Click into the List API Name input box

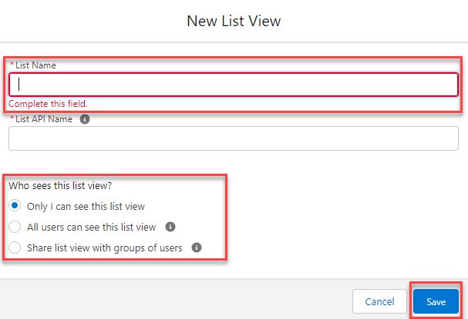(234, 138)
